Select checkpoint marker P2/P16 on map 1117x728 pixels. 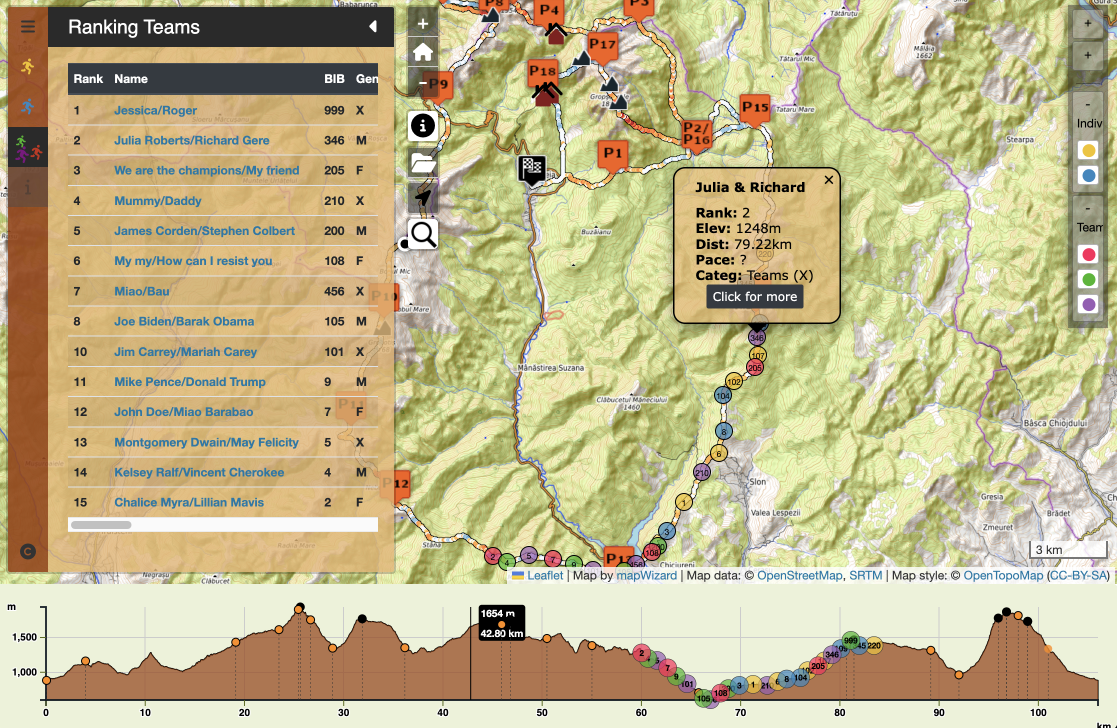[696, 134]
